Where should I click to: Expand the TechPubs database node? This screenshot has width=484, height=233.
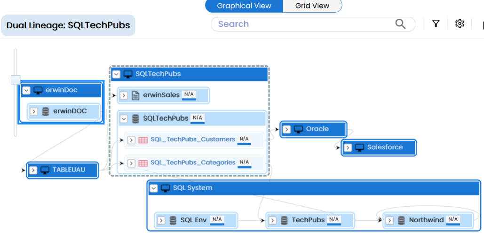pyautogui.click(x=272, y=221)
